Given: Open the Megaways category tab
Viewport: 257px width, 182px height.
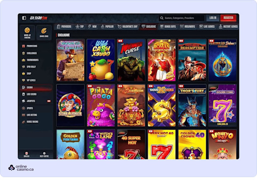Looking at the screenshot, I should (x=187, y=26).
